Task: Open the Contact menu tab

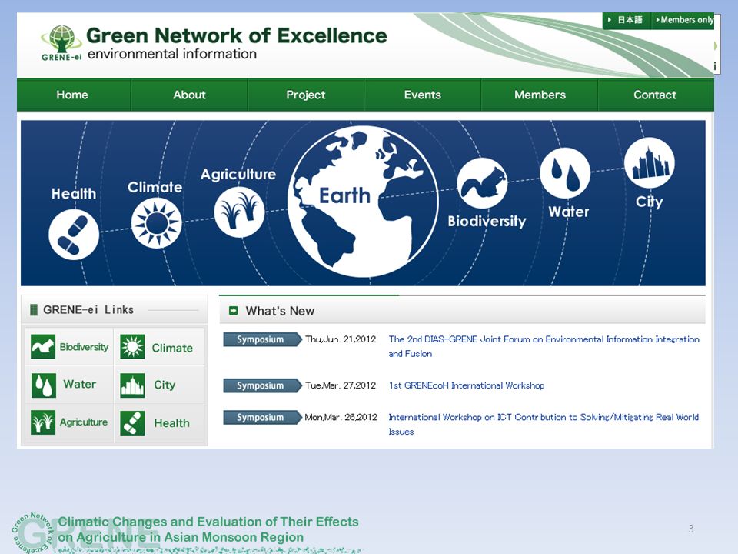Action: pos(655,95)
